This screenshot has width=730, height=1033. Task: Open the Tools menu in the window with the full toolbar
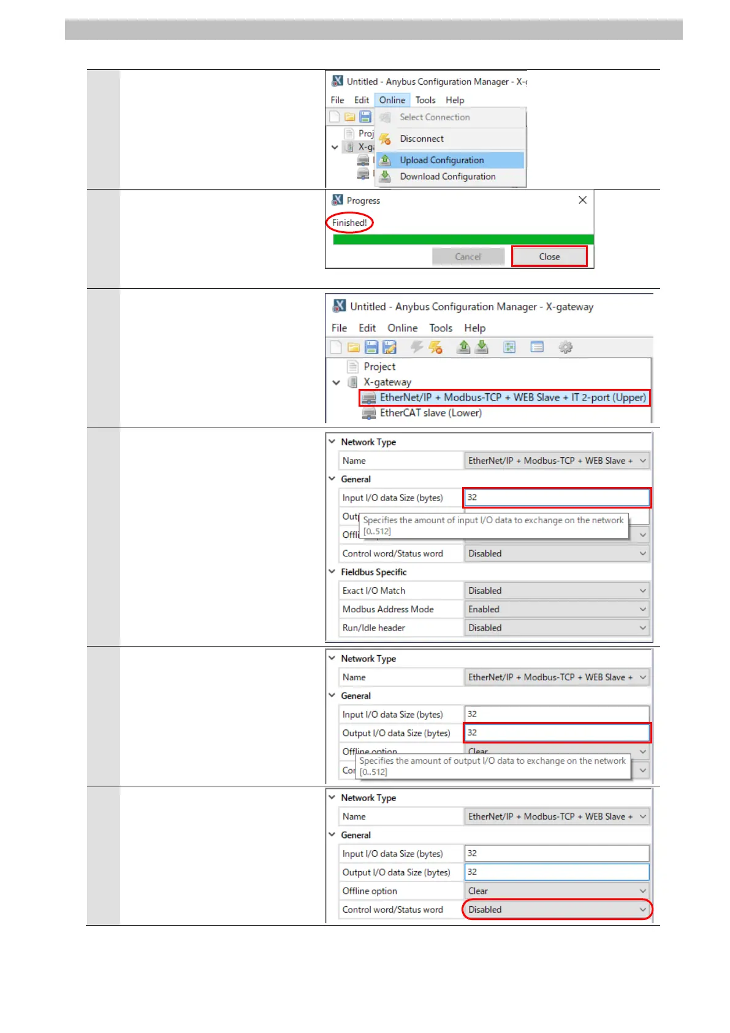[441, 328]
